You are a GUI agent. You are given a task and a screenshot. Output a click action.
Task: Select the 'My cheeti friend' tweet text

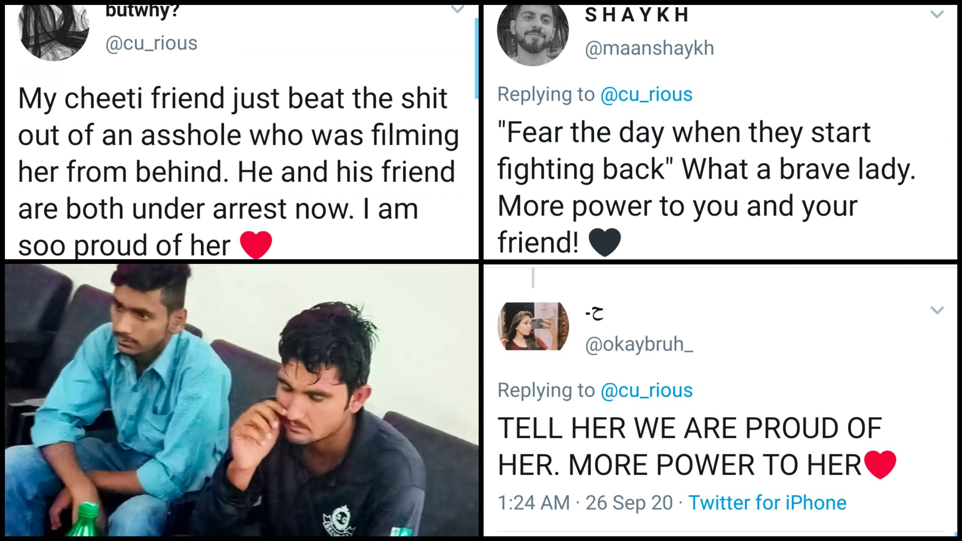pos(239,172)
